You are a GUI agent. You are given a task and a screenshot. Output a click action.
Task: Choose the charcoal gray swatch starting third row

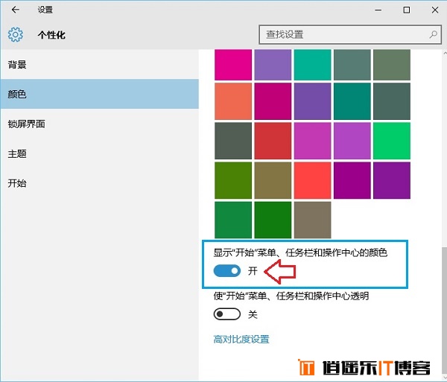point(233,141)
